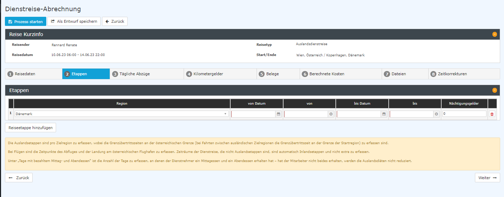Open the clock picker for bis time
504x197 pixels.
point(436,114)
